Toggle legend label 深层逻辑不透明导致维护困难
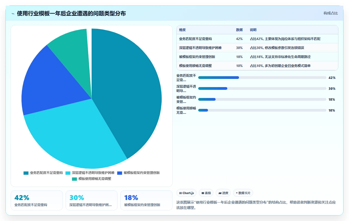This screenshot has height=221, width=349. click(x=93, y=173)
